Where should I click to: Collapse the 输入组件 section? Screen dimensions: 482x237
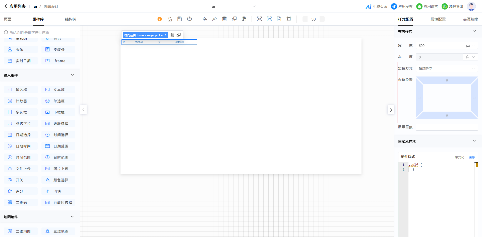click(x=72, y=75)
